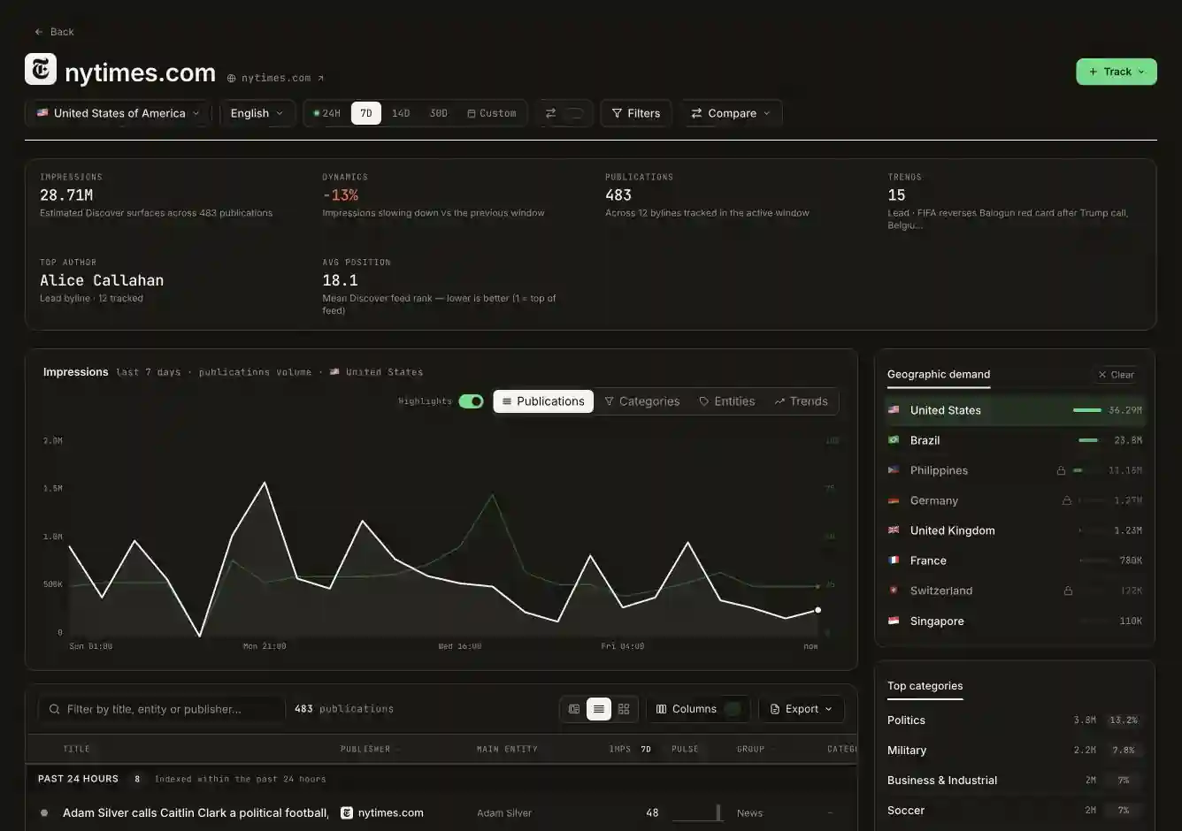Focus the filter by title search field

[x=162, y=709]
